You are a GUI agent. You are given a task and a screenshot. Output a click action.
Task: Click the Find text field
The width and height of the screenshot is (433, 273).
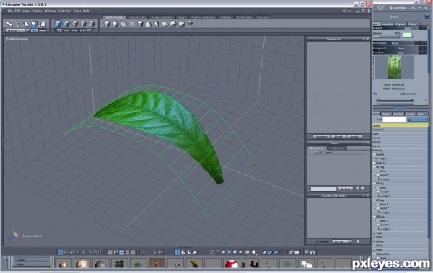394,120
